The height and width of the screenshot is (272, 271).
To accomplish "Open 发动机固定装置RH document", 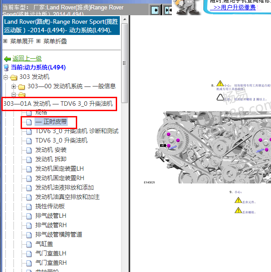I will tap(60, 178).
